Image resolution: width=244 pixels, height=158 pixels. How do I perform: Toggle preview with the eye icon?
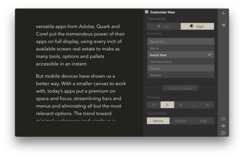click(223, 126)
